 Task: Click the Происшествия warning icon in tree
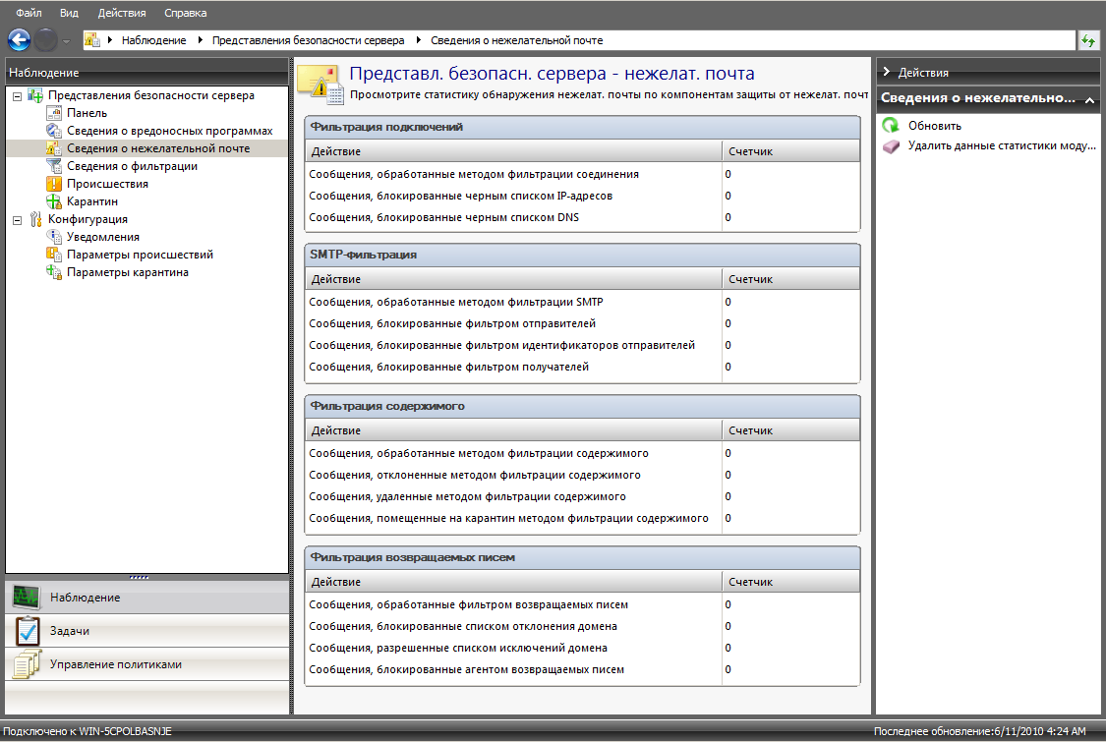click(54, 184)
